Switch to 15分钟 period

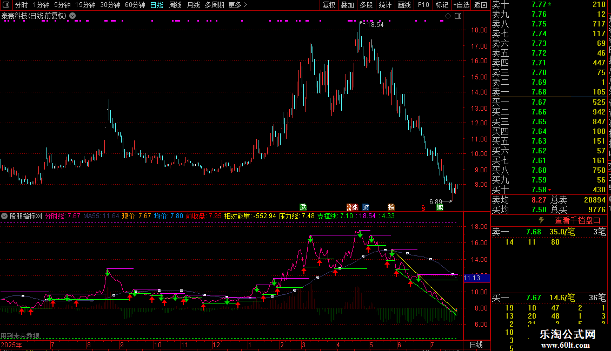point(85,5)
